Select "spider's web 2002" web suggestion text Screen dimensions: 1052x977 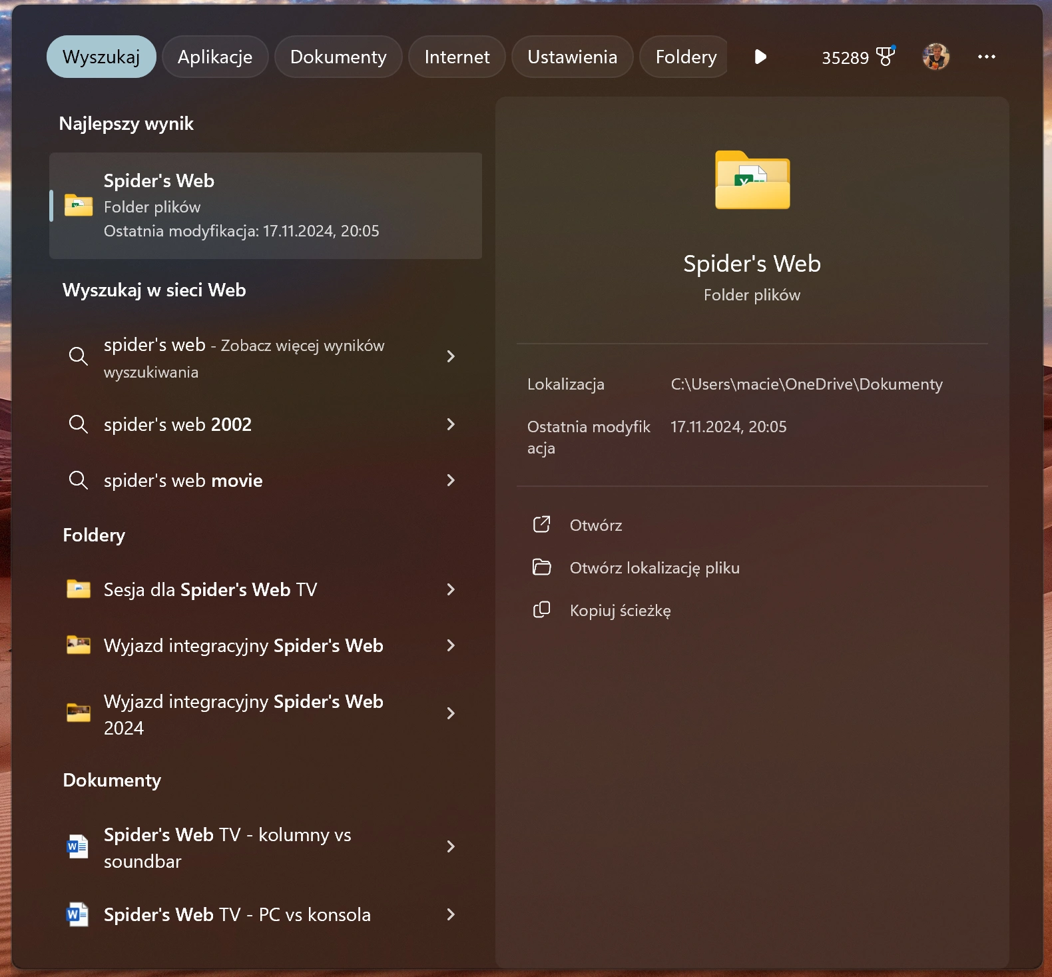[178, 424]
